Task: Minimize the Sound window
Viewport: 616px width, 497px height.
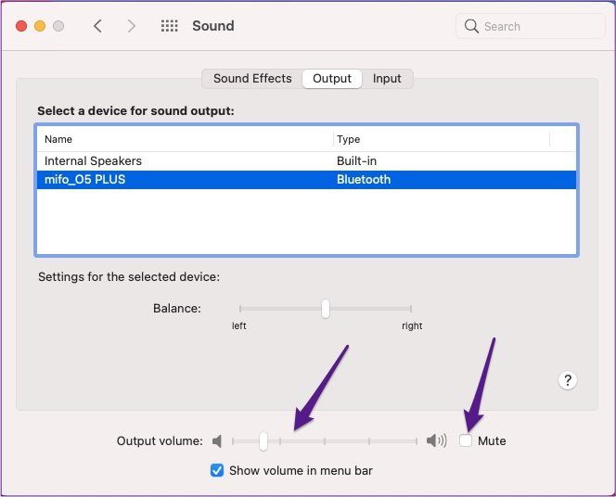Action: (x=40, y=26)
